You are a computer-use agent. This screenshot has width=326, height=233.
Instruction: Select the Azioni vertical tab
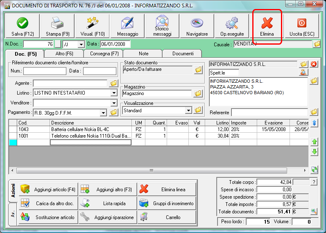[13, 190]
